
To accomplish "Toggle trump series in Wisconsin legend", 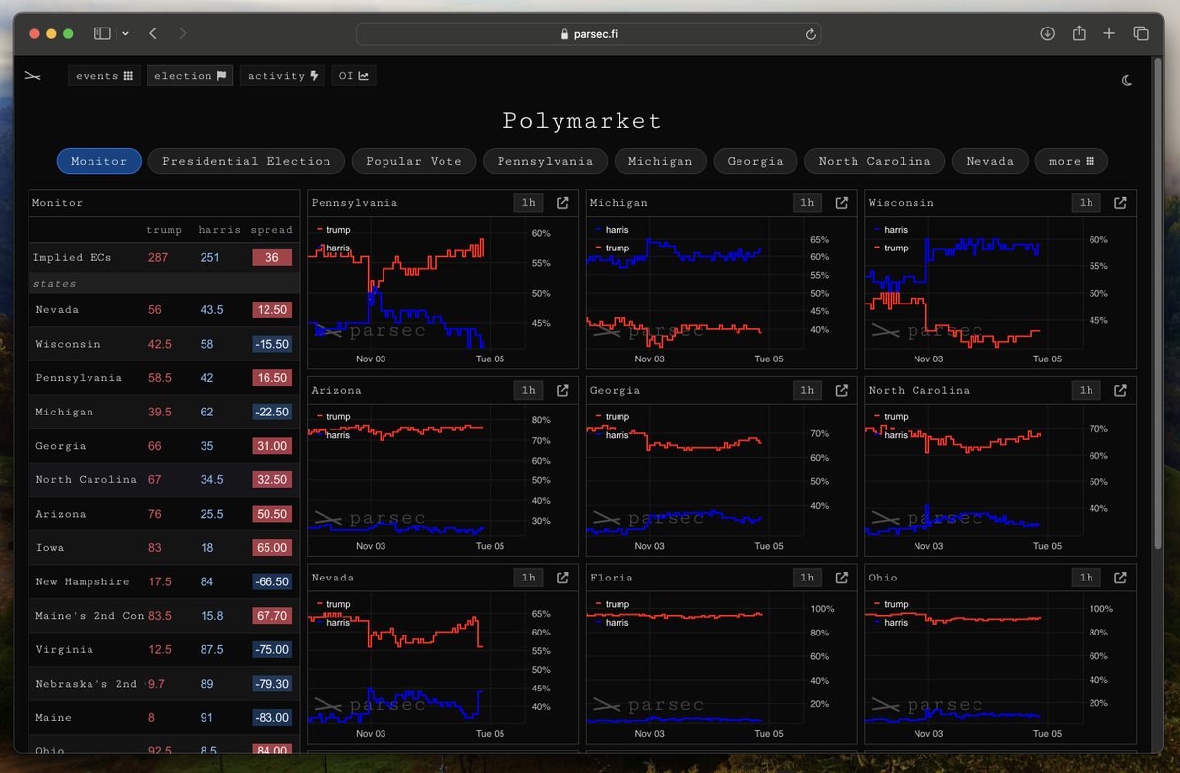I will coord(891,248).
